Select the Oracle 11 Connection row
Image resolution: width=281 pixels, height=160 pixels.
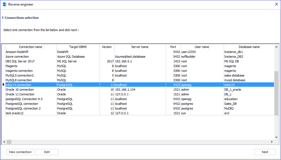(x=140, y=94)
